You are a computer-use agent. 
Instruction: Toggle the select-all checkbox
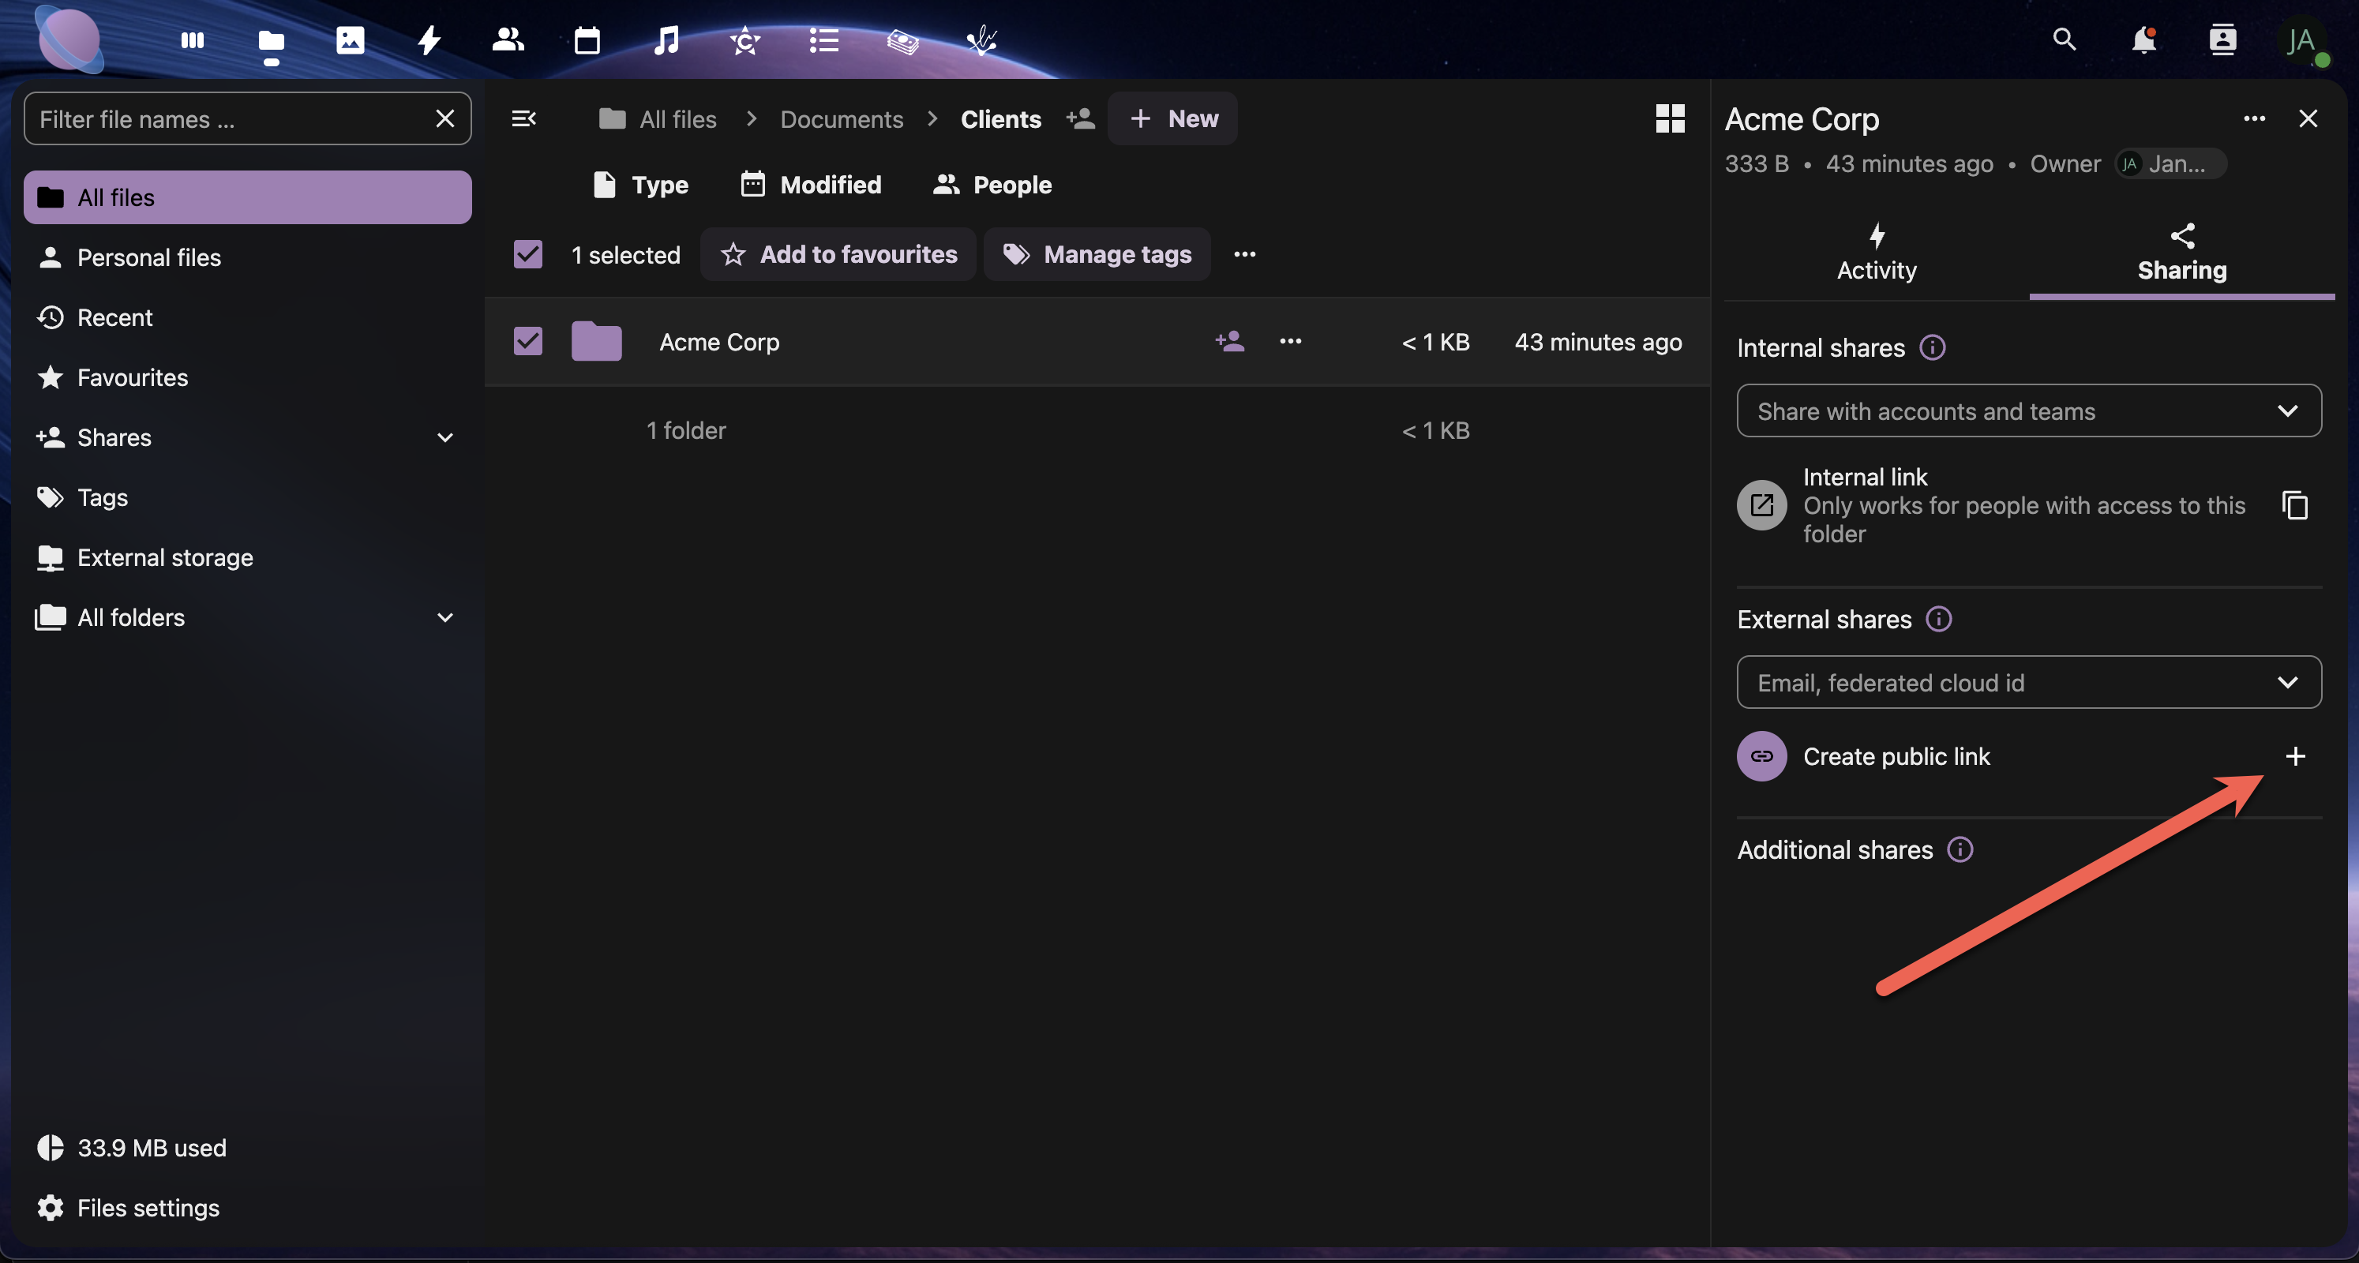point(527,255)
